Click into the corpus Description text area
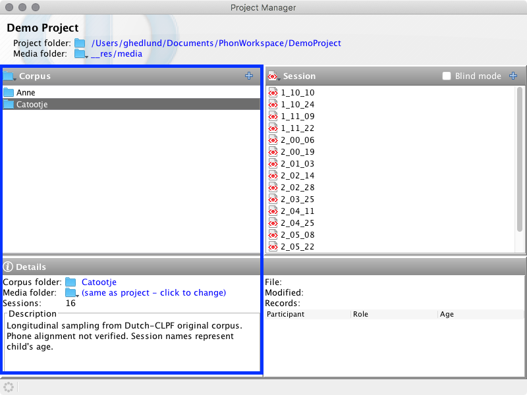The width and height of the screenshot is (527, 395). (132, 342)
